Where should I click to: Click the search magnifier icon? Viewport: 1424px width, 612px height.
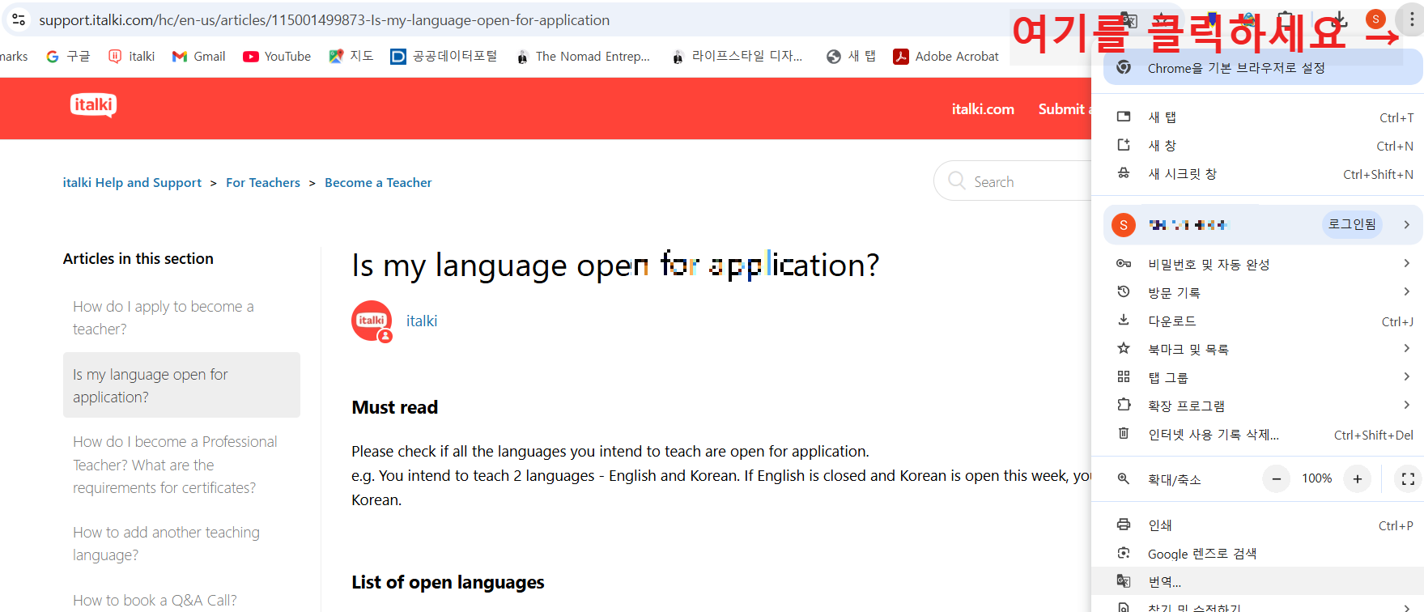click(x=957, y=181)
